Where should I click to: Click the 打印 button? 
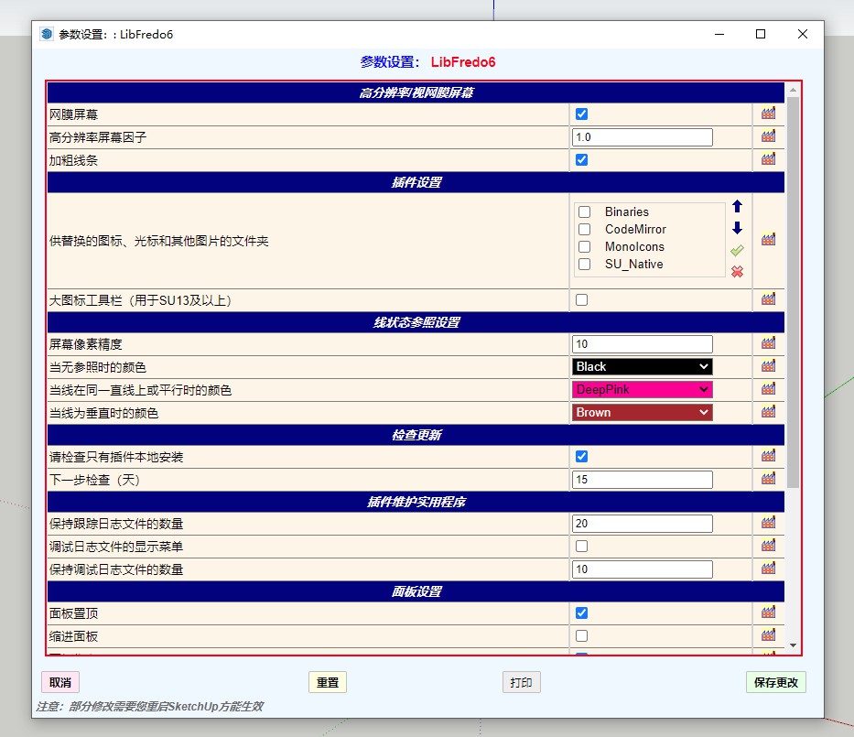521,683
